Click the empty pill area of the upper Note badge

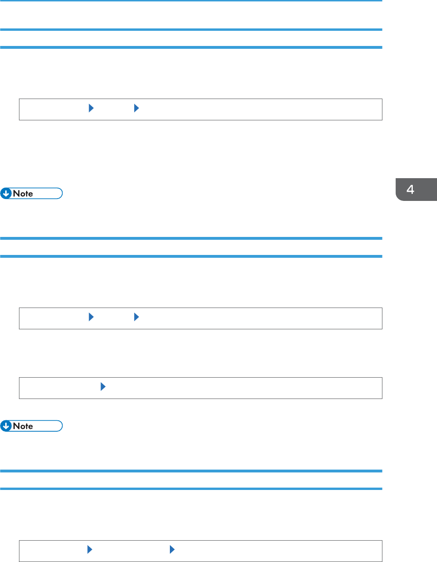48,193
